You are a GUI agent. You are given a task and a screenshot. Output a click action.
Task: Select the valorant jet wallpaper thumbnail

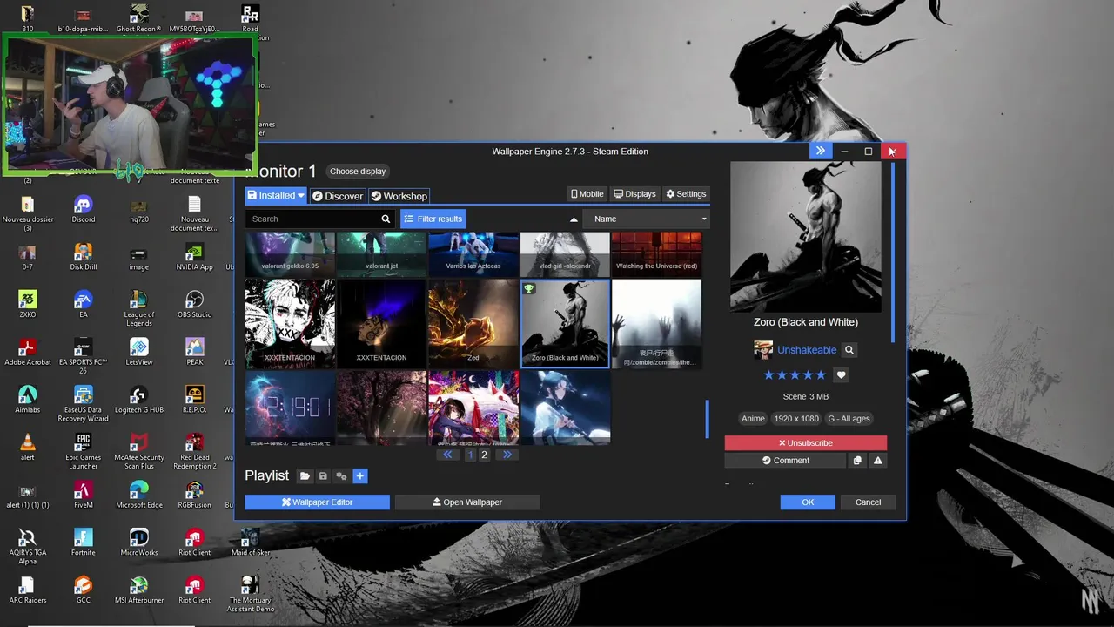click(x=381, y=253)
